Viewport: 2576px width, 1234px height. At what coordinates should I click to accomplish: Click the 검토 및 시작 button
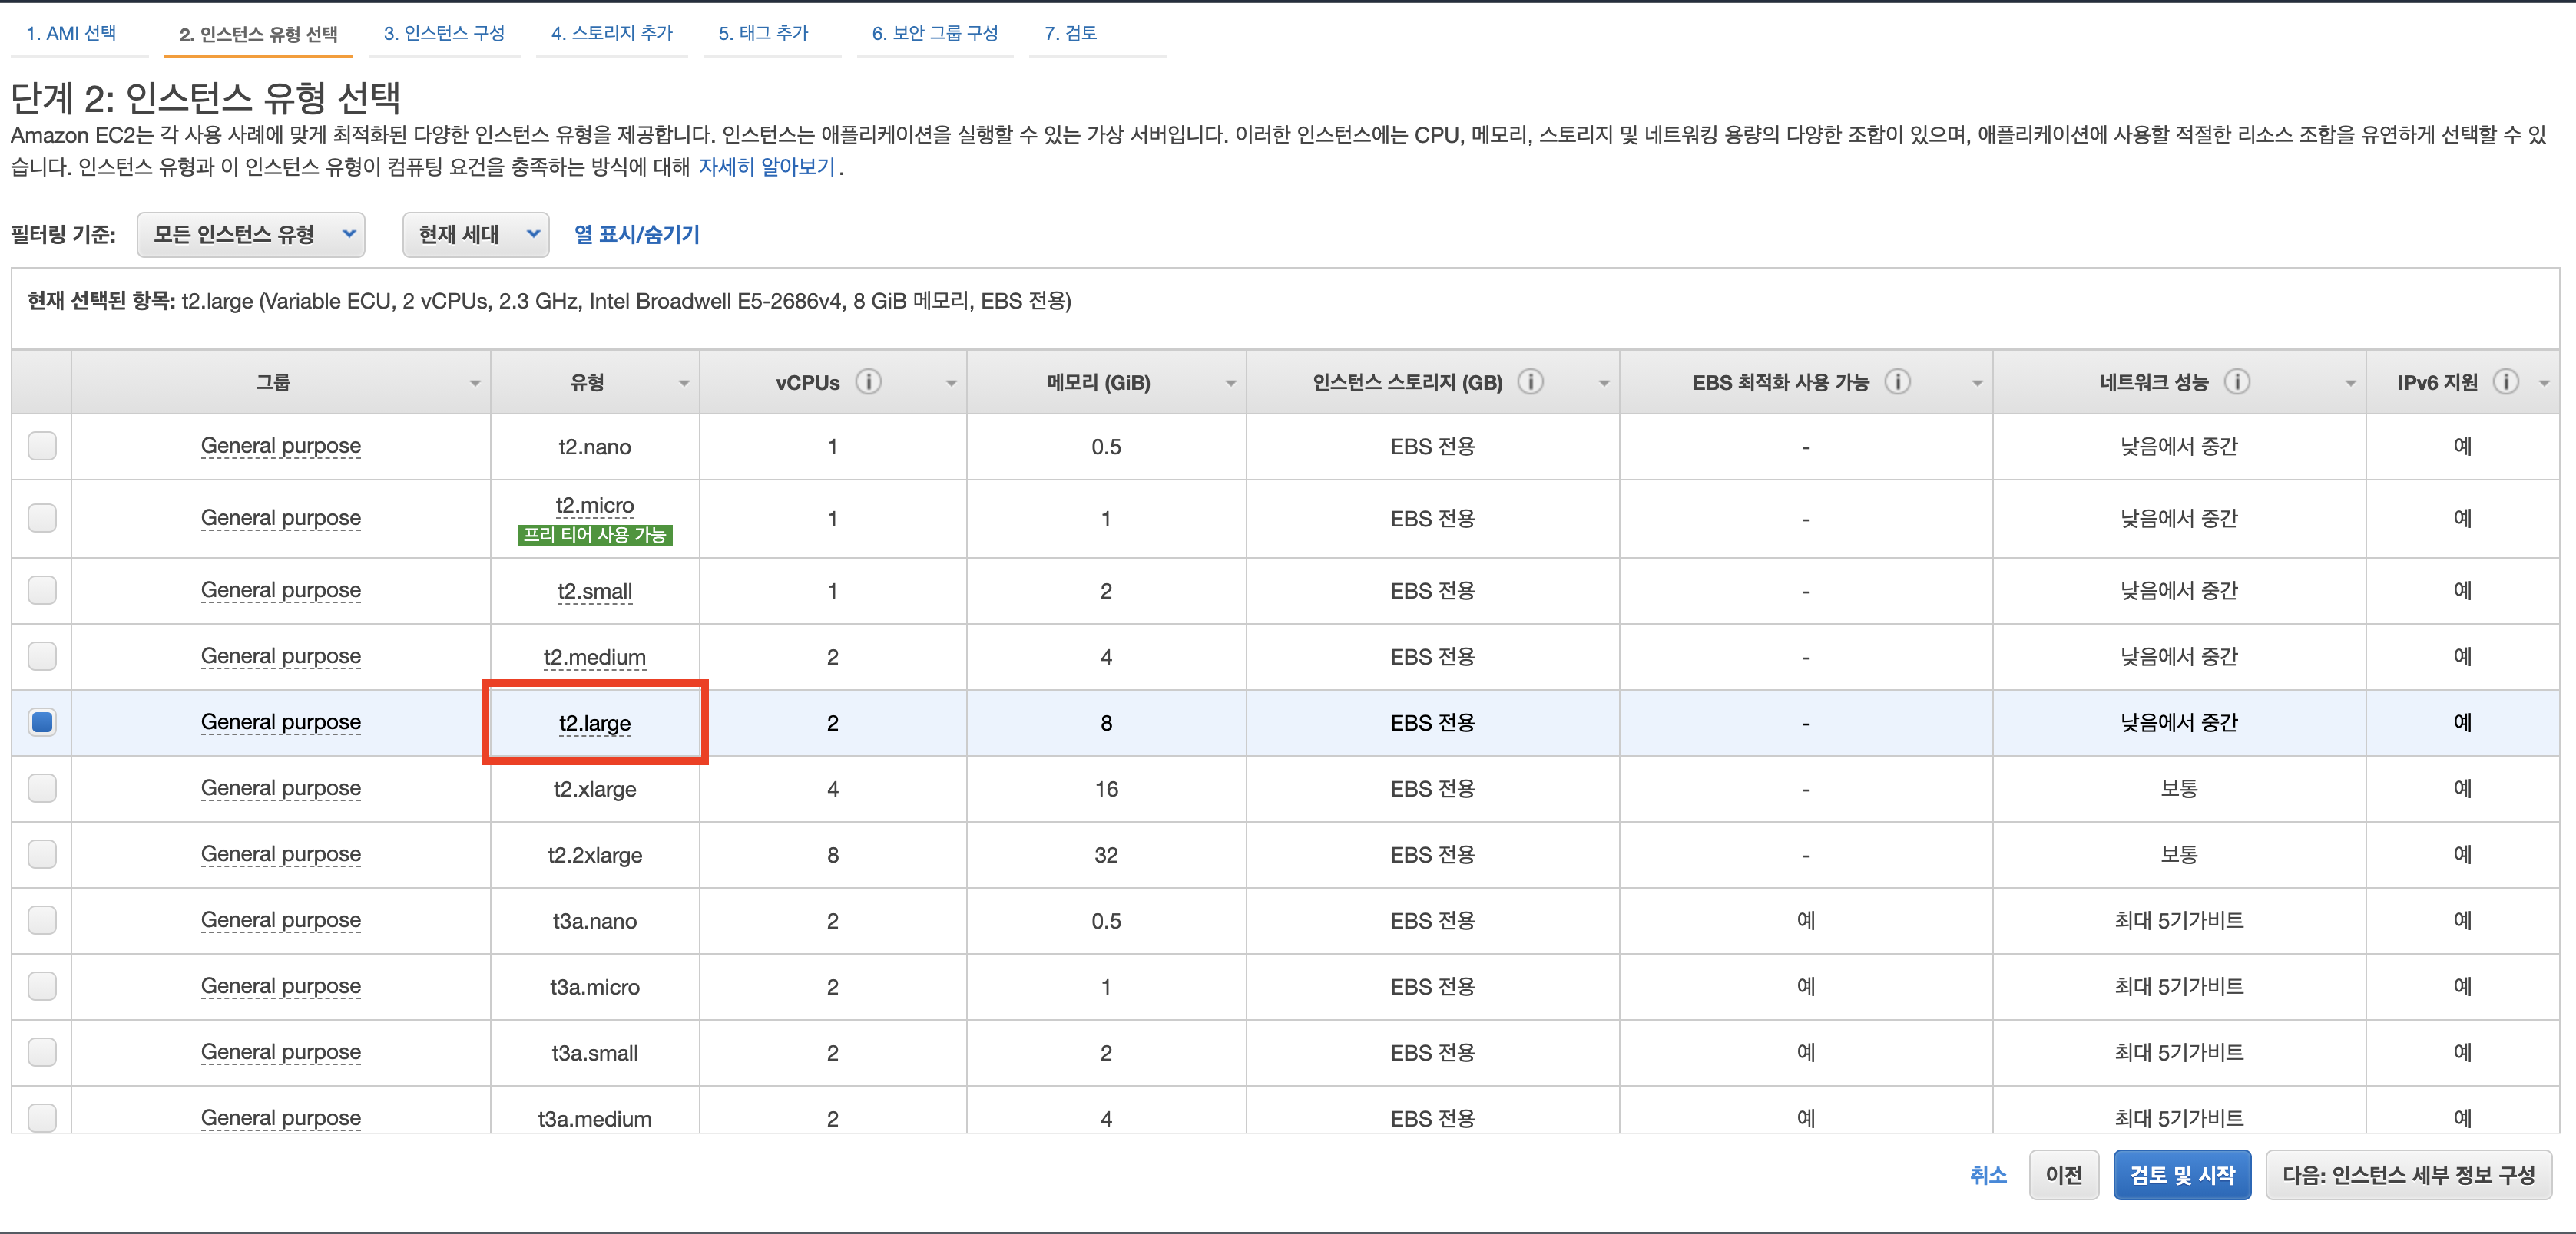pos(2182,1174)
